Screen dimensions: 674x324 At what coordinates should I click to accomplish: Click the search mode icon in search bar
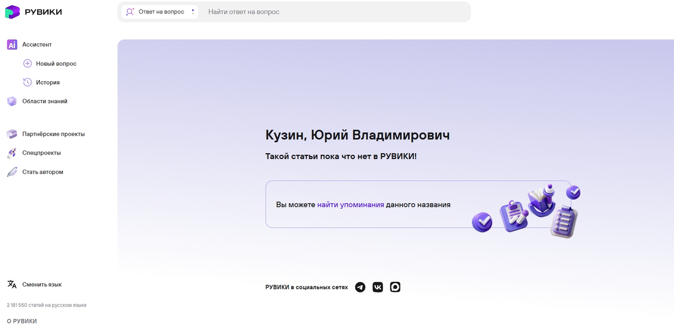pos(130,12)
